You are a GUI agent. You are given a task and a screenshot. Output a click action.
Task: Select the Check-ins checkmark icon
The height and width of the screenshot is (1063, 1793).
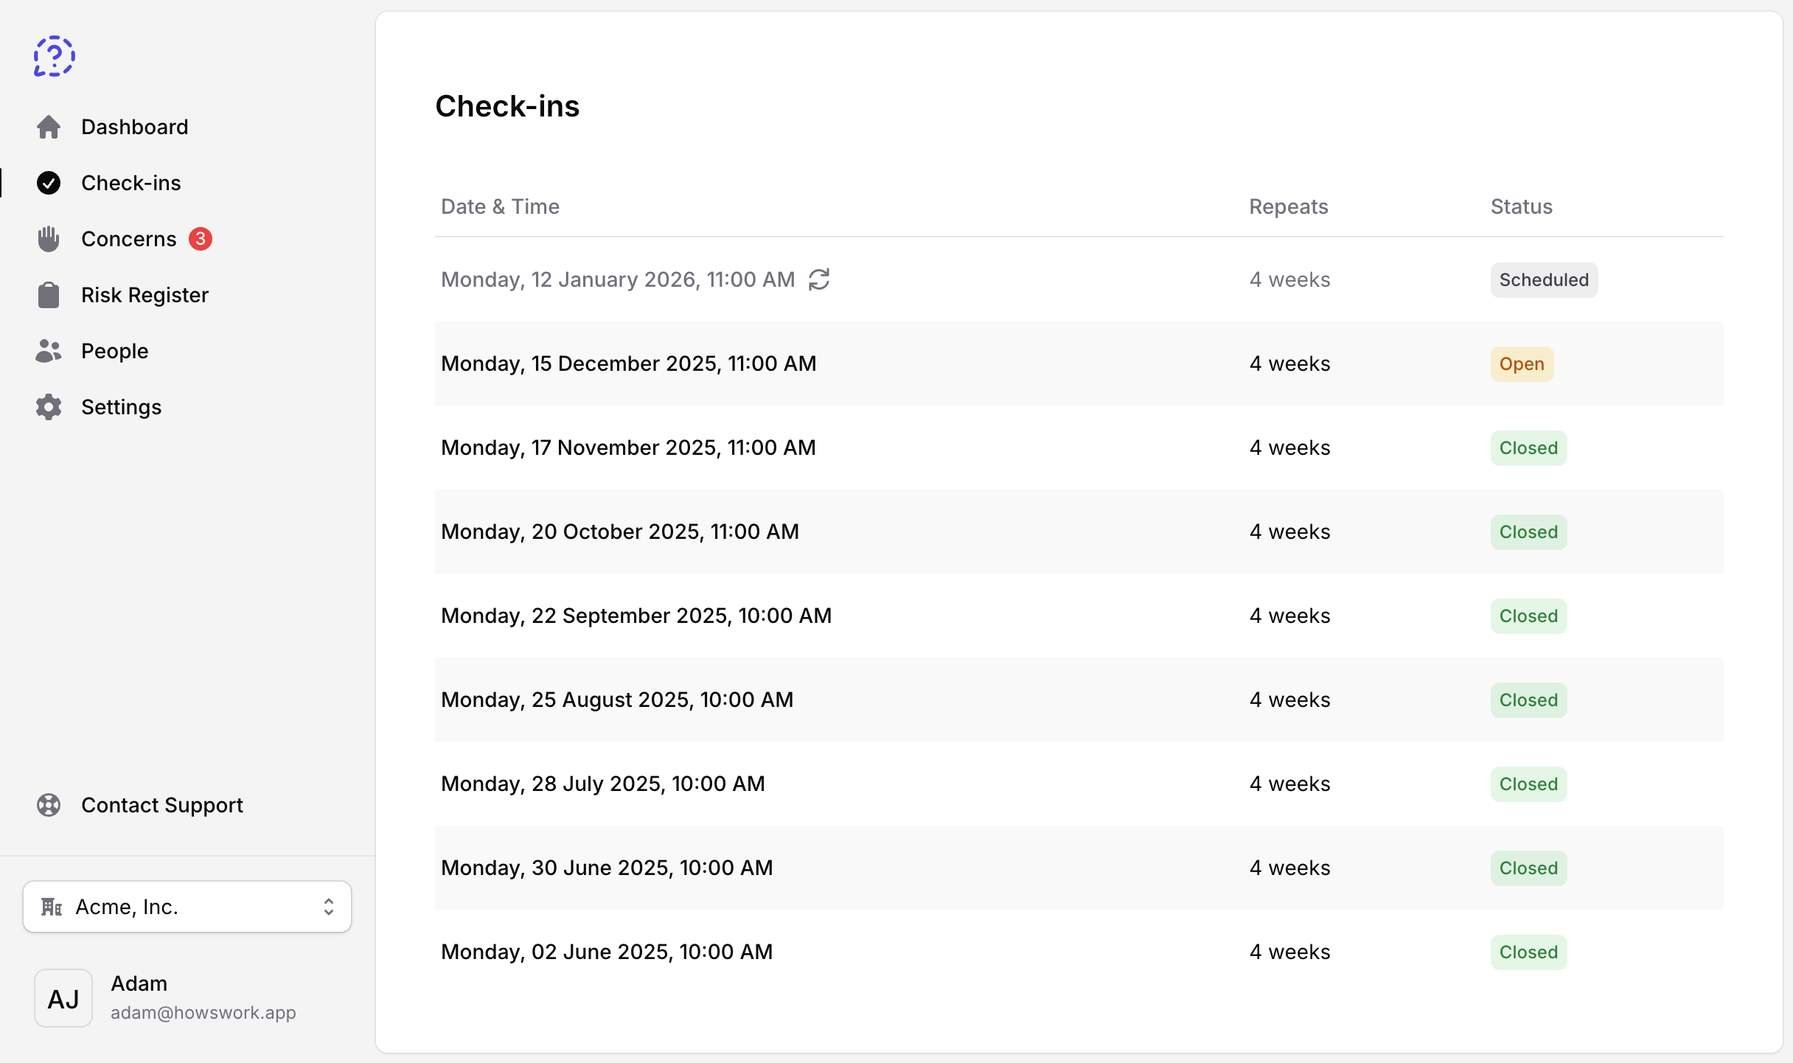pos(49,183)
